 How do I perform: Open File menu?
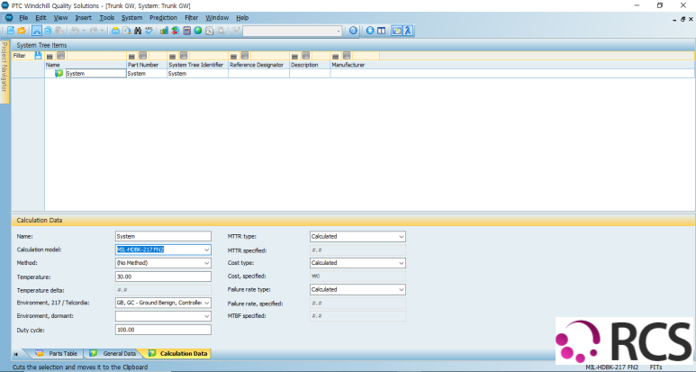tap(23, 18)
